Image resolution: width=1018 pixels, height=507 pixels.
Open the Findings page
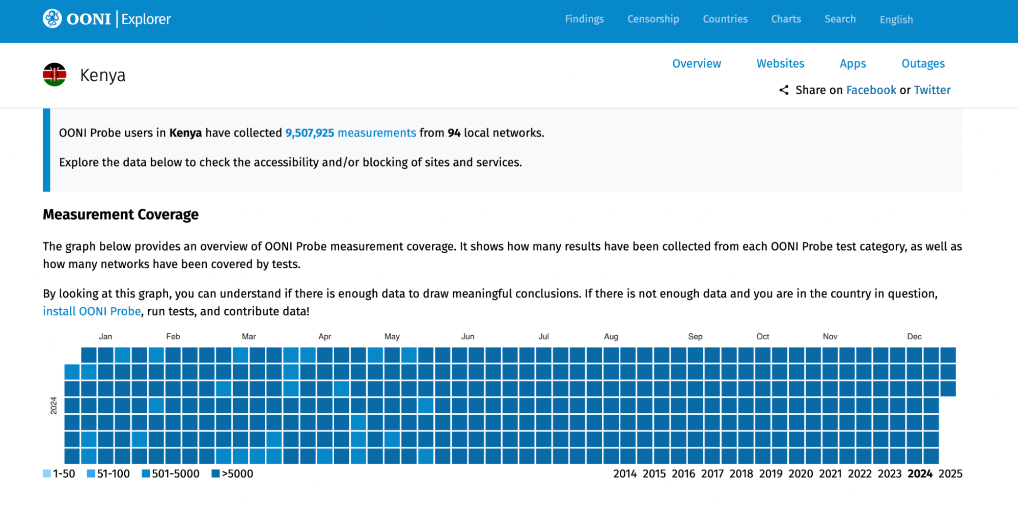[x=584, y=19]
